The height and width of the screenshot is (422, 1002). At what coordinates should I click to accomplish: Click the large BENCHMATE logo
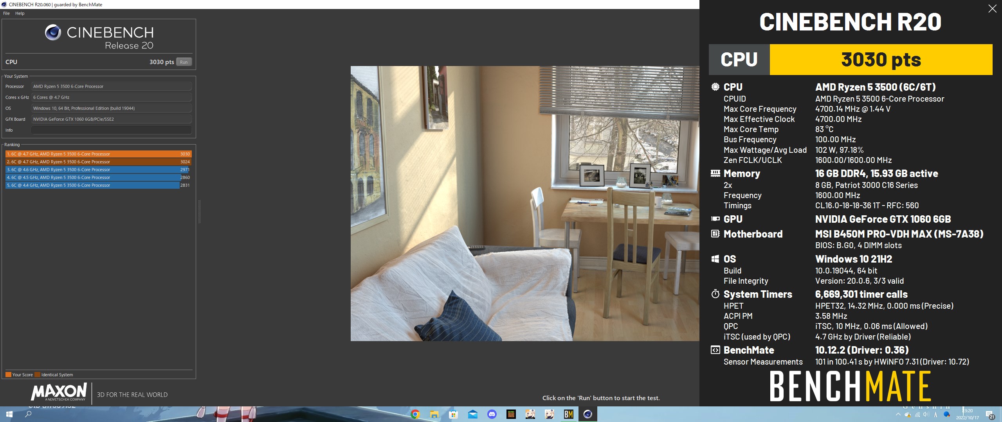pos(850,386)
